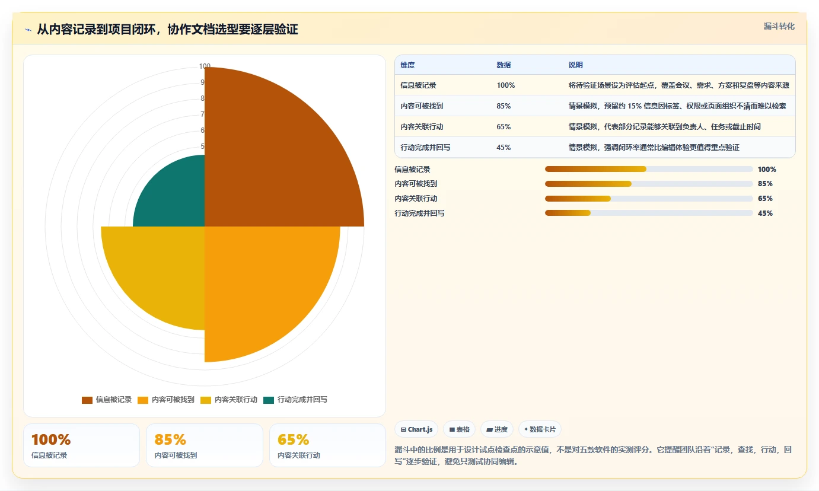Open the 100% 信息被记录 stat card
Viewport: 819px width, 491px height.
(x=81, y=445)
